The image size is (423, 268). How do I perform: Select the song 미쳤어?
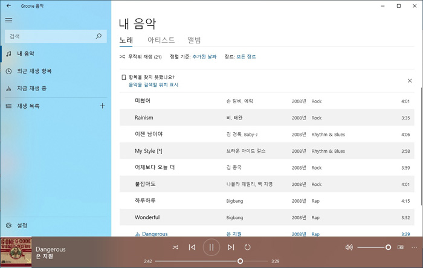(267, 101)
